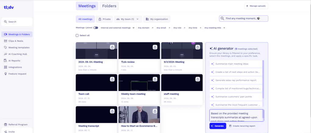Open Feature request page
Image resolution: width=311 pixels, height=133 pixels.
17,74
